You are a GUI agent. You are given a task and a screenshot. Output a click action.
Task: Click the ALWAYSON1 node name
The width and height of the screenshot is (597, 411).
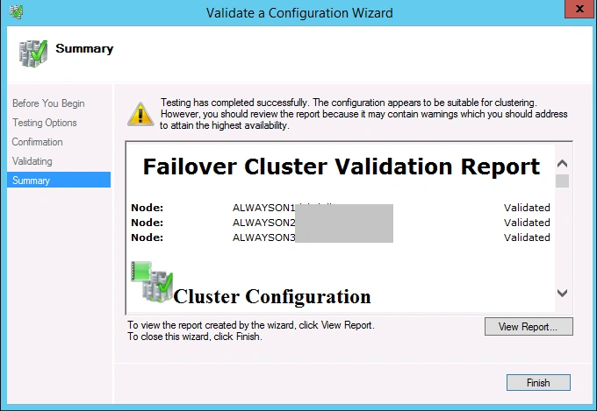tap(264, 208)
